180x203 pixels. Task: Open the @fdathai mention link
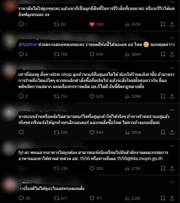[x=28, y=44]
